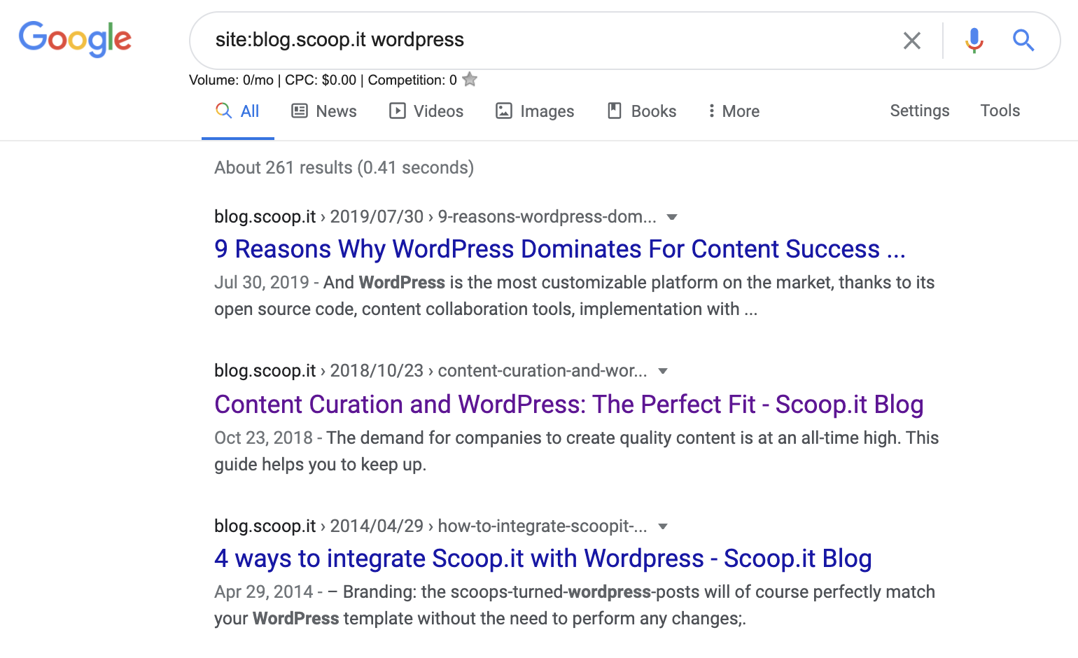Open dropdown arrow beside how-to-integrate-scoopit URL

tap(663, 526)
